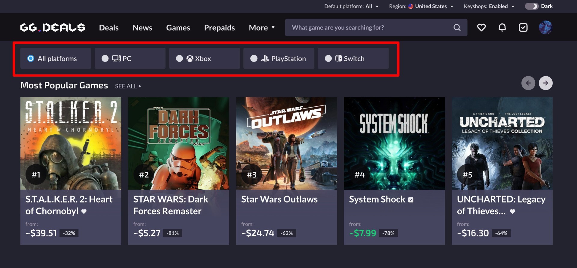Open the Default platform dropdown
577x268 pixels.
351,6
